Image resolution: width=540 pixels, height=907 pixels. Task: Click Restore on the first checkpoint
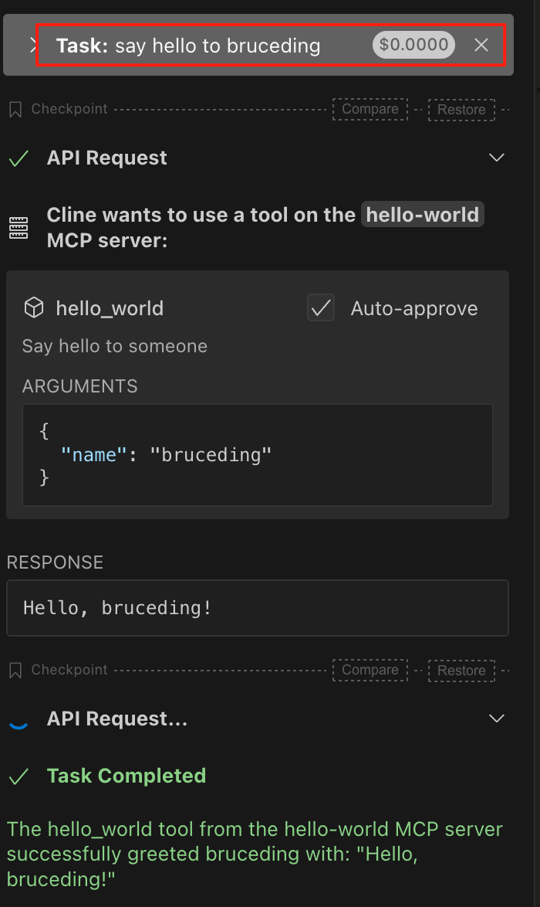coord(461,110)
